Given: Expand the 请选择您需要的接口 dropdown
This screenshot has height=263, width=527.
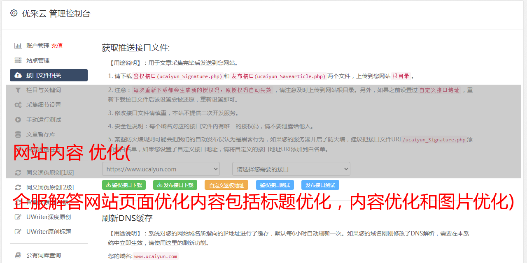Looking at the screenshot, I should (291, 169).
